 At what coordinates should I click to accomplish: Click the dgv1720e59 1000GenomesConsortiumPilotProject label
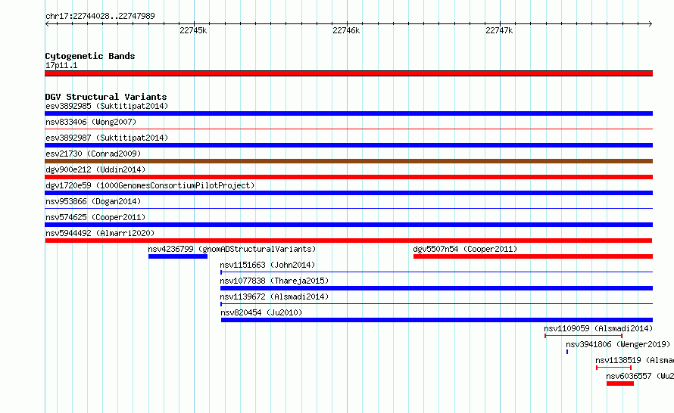coord(150,185)
